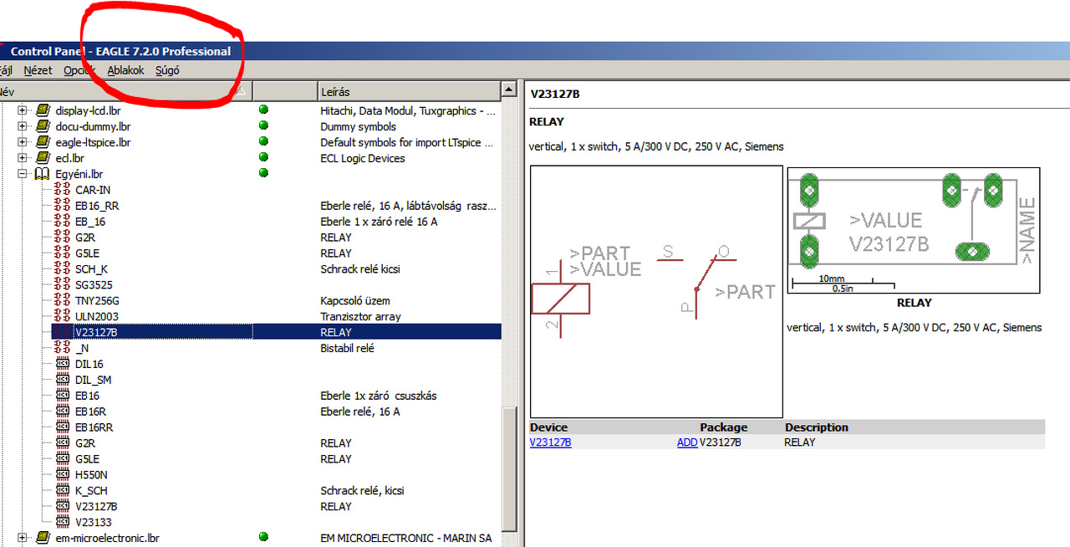Select the DIL16 package entry
The image size is (1070, 547).
point(89,365)
